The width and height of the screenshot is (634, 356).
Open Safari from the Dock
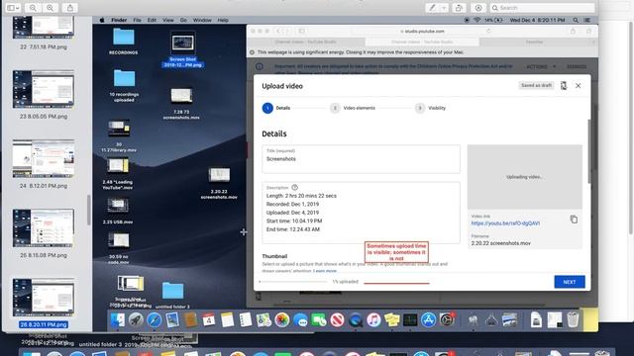click(x=155, y=320)
